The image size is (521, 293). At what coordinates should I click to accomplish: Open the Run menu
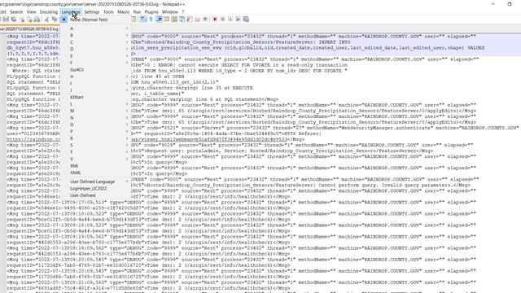click(x=137, y=12)
